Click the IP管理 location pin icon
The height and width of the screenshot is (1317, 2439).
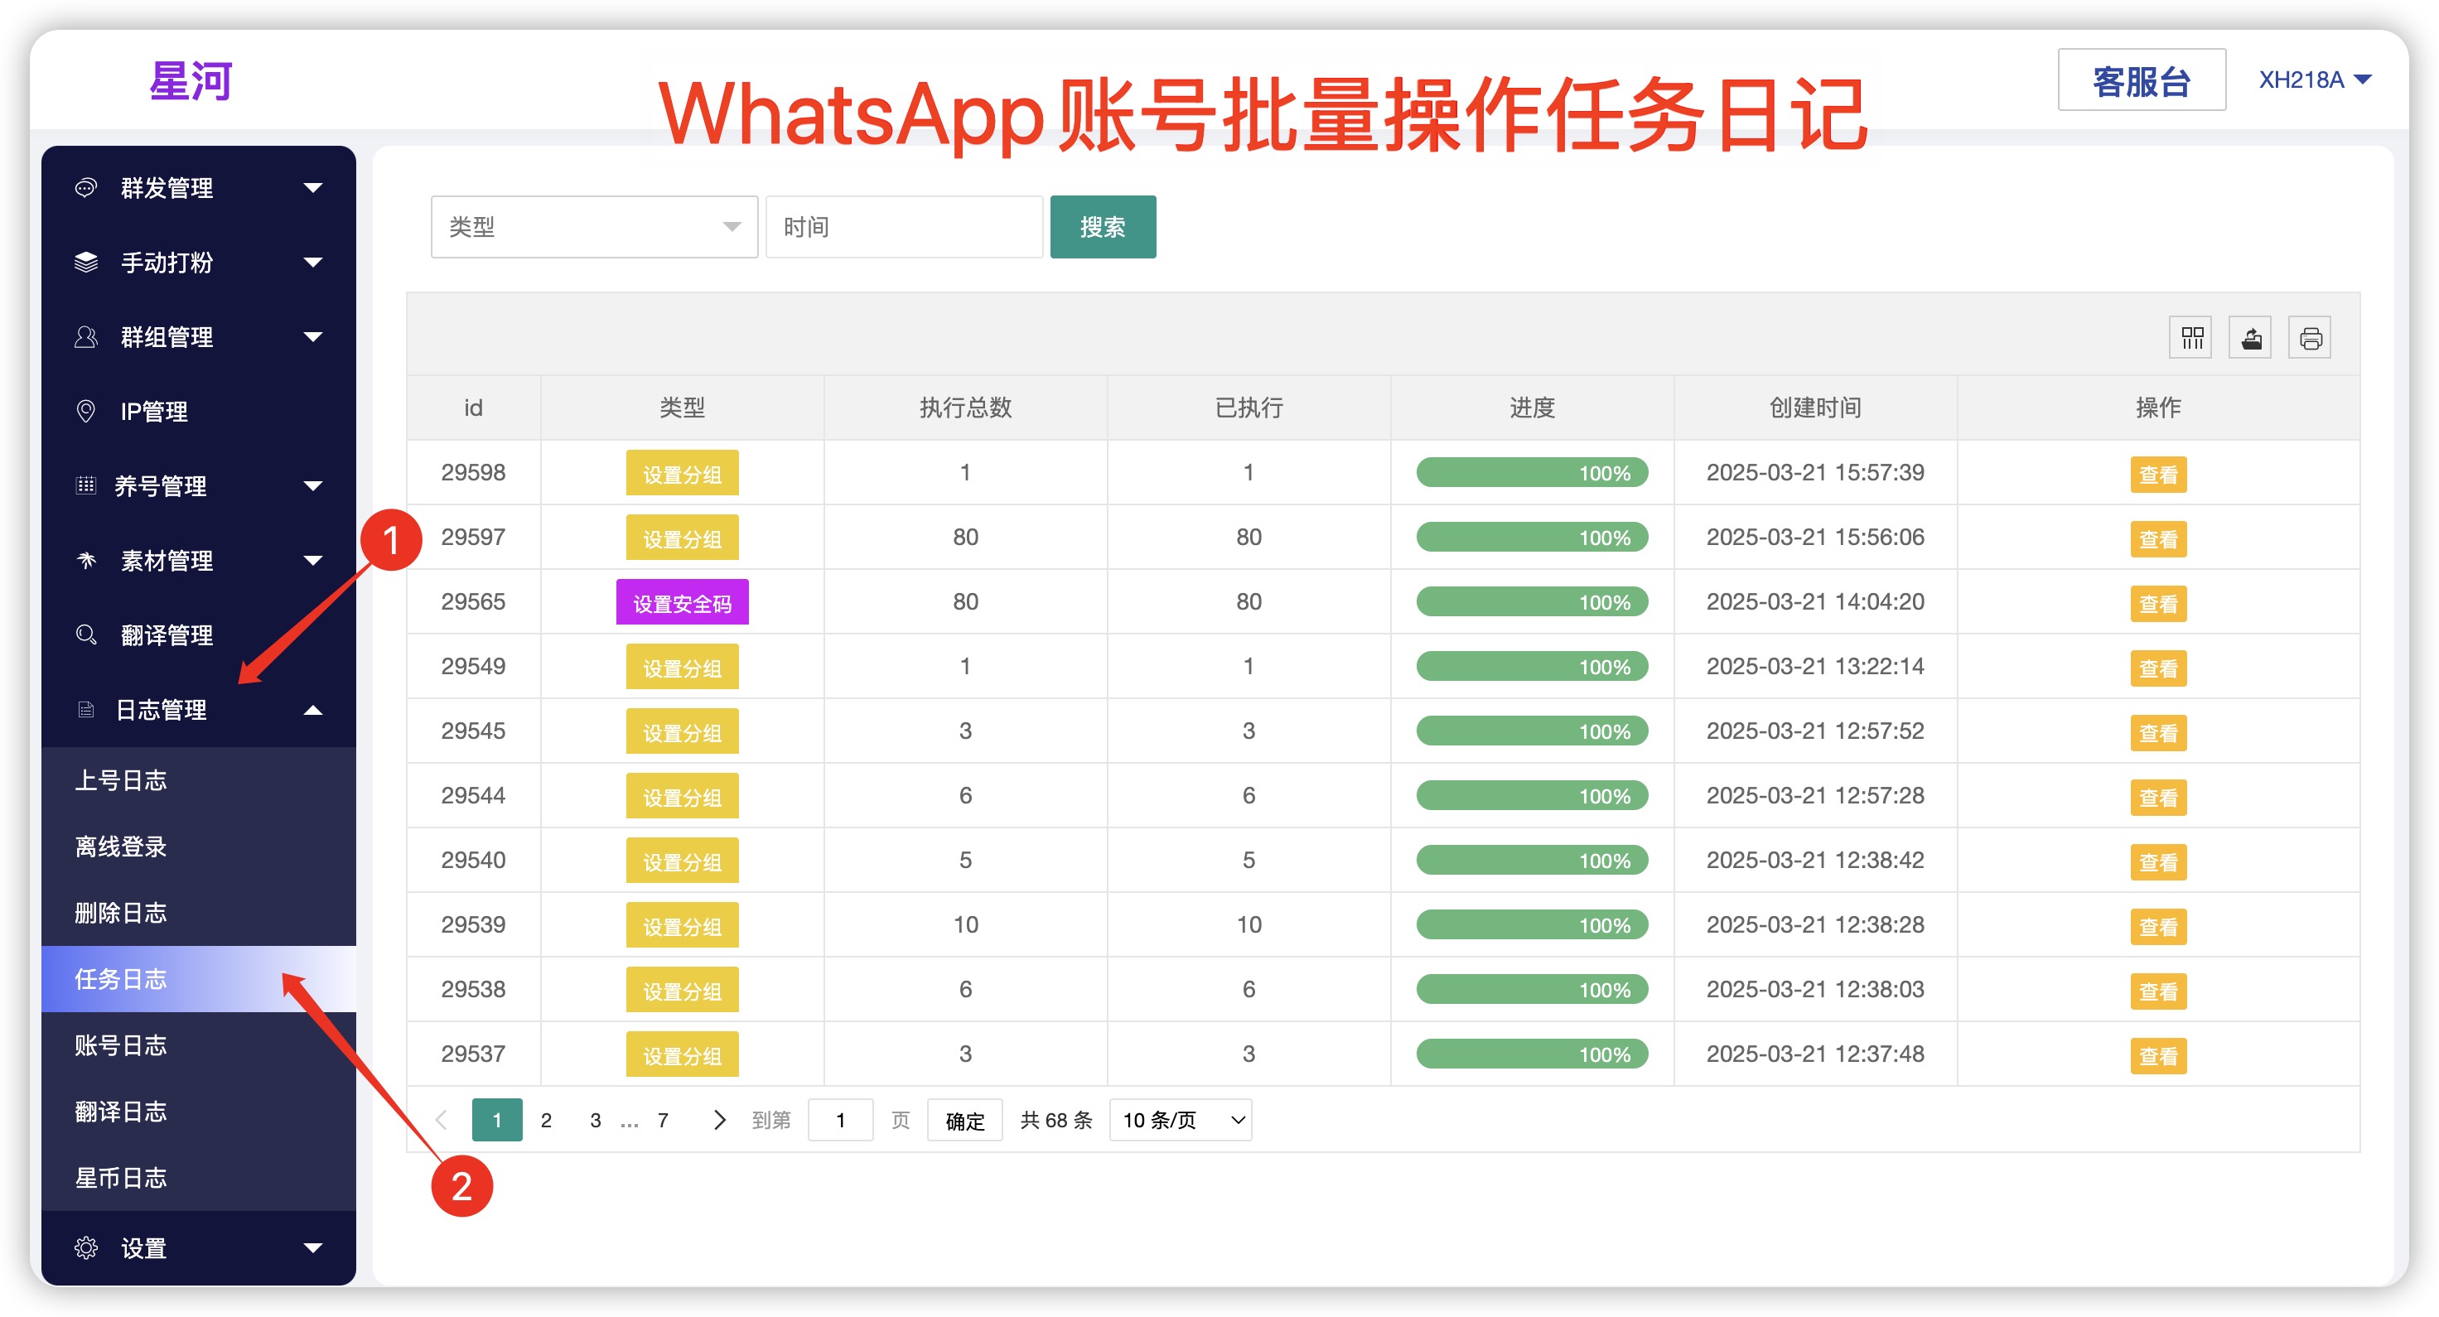[x=86, y=411]
